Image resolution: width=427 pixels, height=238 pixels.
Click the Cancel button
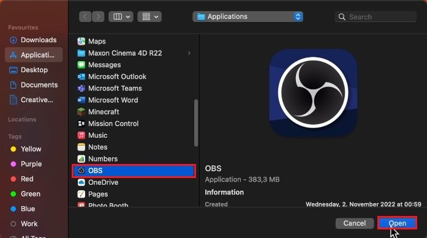(x=355, y=223)
